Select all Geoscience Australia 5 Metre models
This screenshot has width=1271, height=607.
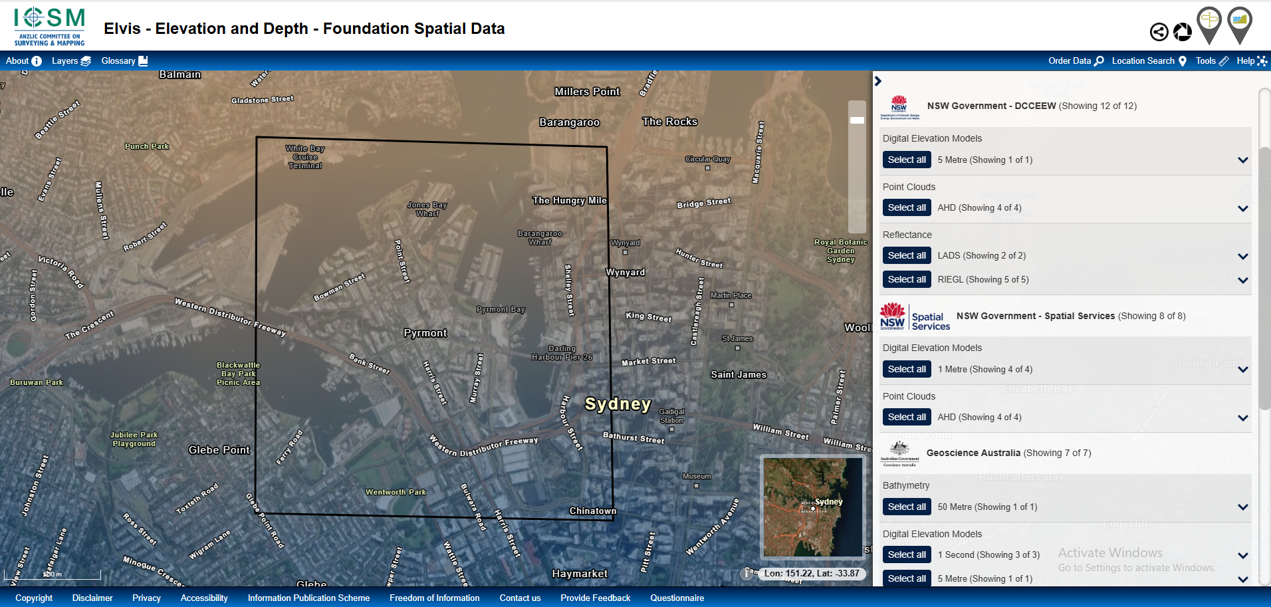point(907,578)
